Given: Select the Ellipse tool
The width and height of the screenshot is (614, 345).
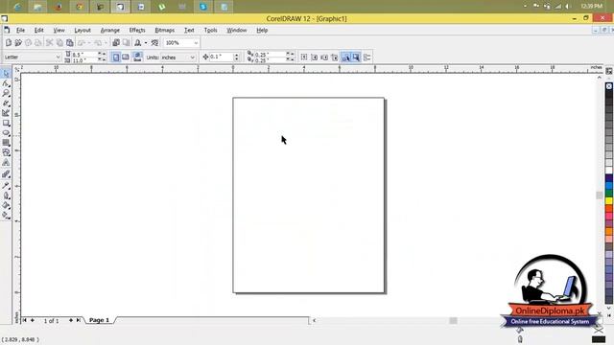Looking at the screenshot, I should (x=6, y=133).
